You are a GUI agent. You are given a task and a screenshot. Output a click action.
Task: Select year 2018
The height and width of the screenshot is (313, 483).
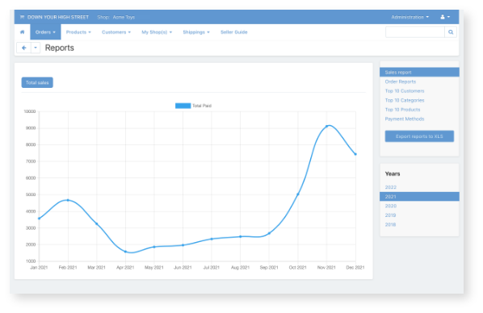click(390, 224)
